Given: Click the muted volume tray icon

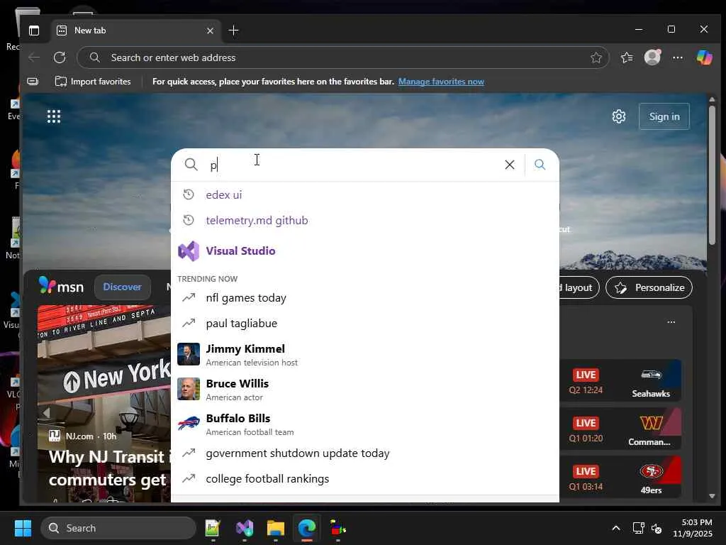Looking at the screenshot, I should (x=657, y=528).
